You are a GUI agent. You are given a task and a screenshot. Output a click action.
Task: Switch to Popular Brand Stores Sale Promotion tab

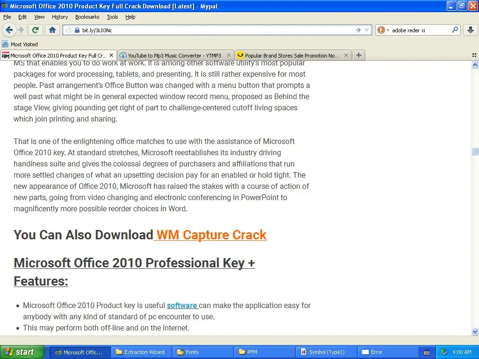[x=293, y=55]
